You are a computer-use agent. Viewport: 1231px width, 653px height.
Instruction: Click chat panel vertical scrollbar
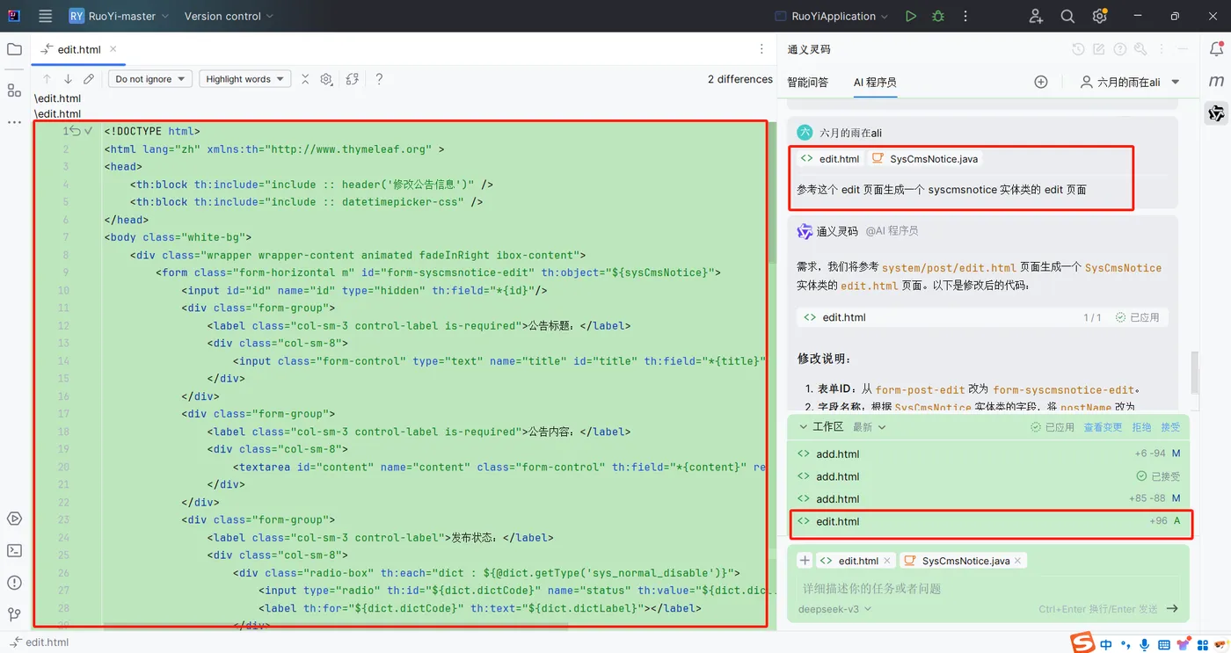tap(1193, 372)
